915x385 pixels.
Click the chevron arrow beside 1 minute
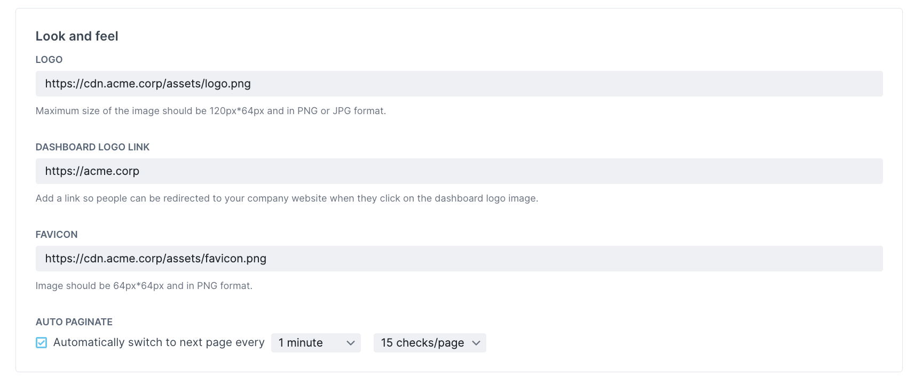[351, 343]
